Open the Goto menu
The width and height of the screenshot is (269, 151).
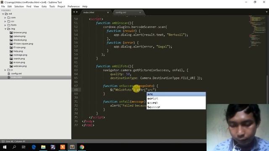pos(44,7)
